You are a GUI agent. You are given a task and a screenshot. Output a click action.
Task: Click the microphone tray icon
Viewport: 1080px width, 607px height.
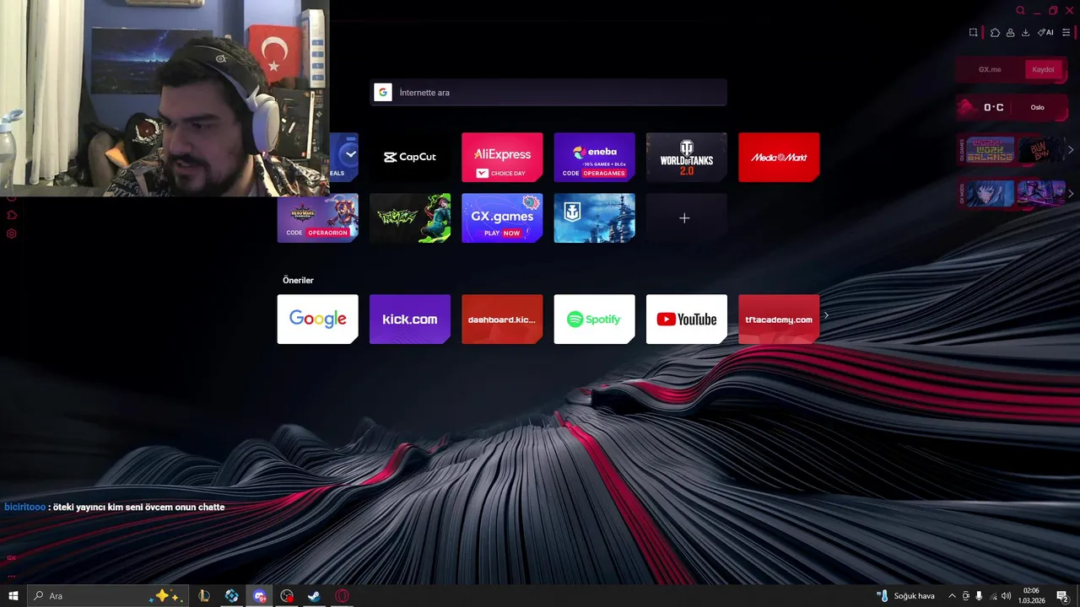980,596
